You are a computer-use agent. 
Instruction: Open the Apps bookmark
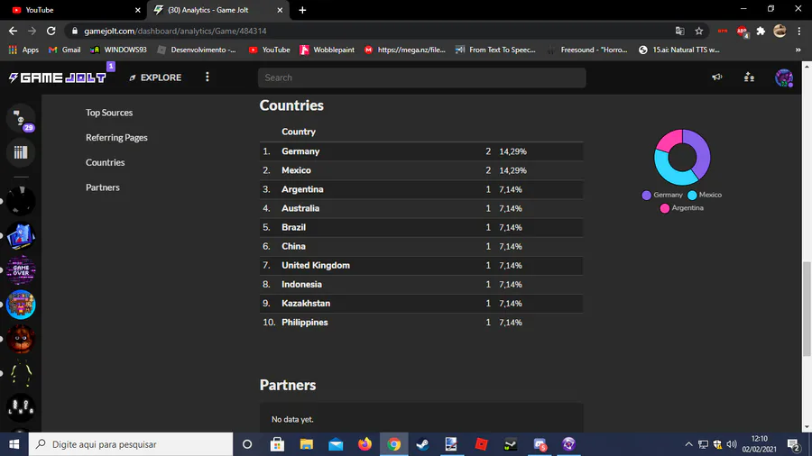[x=23, y=50]
